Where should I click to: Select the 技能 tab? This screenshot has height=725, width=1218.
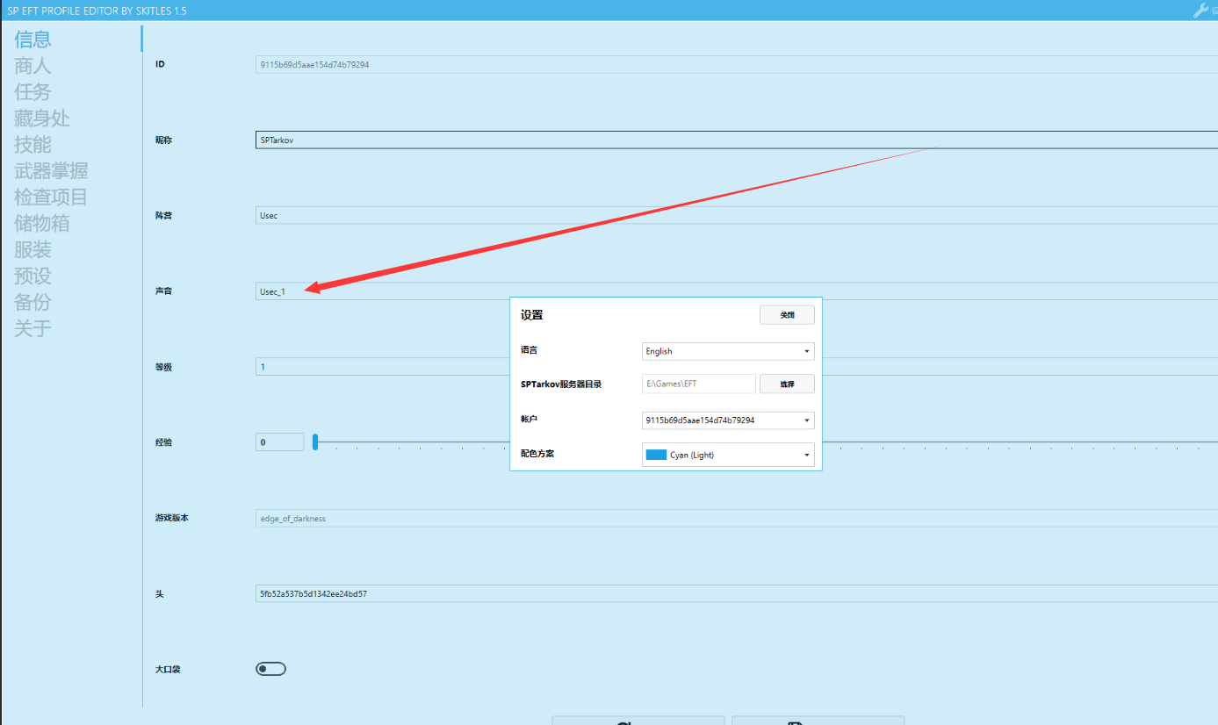(x=32, y=144)
